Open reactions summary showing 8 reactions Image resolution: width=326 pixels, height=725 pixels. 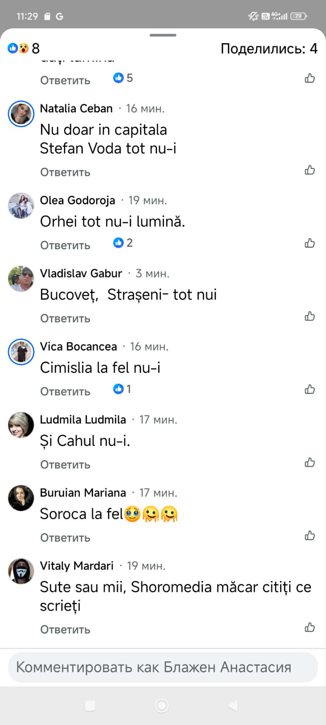[x=23, y=48]
